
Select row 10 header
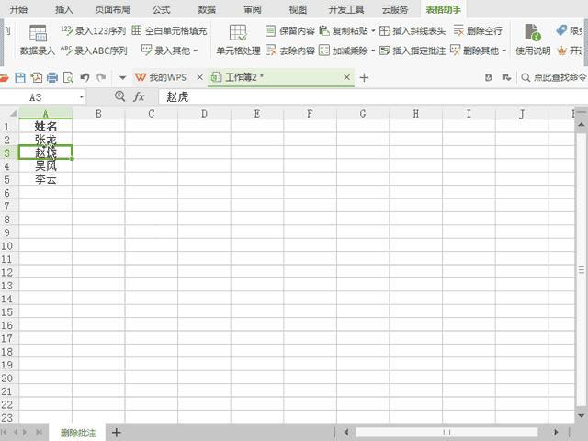[x=7, y=246]
